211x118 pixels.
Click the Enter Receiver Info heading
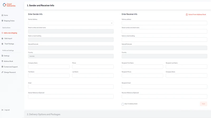[130, 14]
